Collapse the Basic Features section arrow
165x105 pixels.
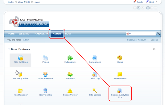(x=9, y=49)
